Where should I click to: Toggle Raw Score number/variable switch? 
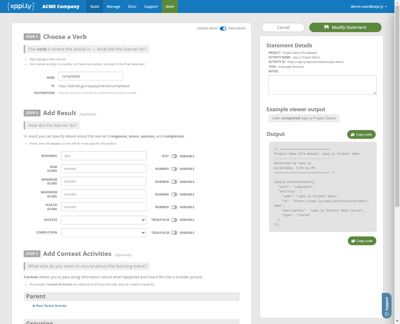tap(174, 169)
